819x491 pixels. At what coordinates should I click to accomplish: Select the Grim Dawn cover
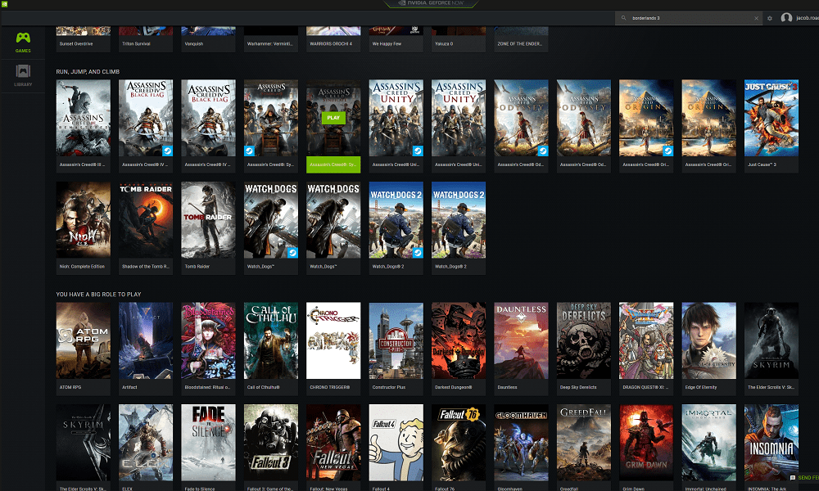[x=646, y=443]
